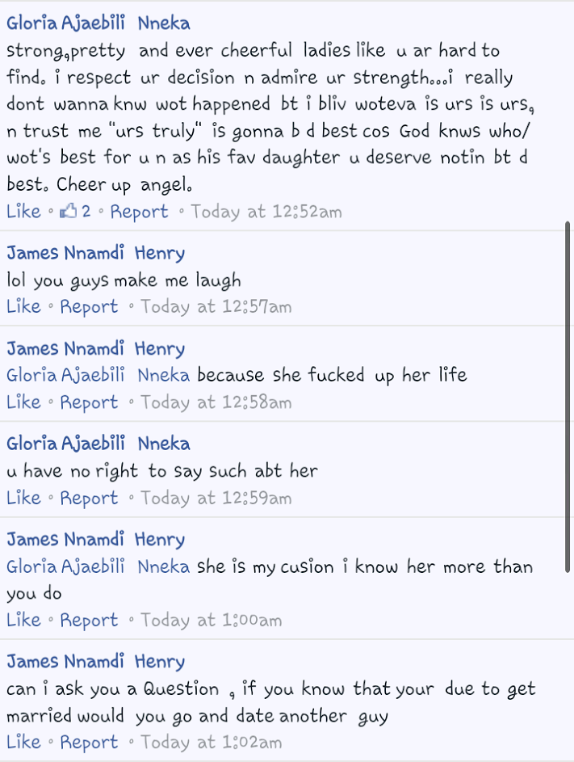The image size is (574, 762).
Task: Like the comment posted at 1:02am
Action: [23, 742]
